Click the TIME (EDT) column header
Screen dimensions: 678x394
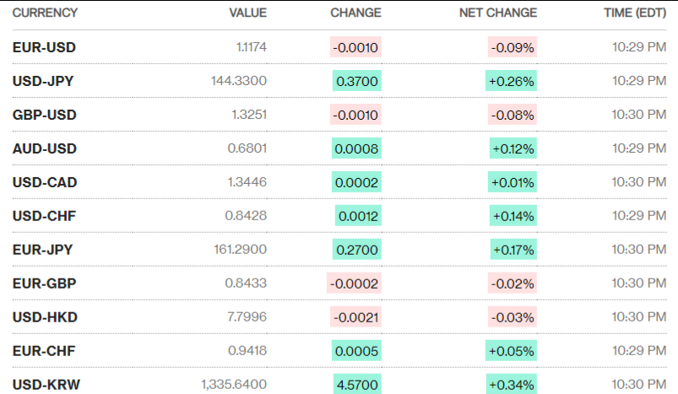click(633, 13)
